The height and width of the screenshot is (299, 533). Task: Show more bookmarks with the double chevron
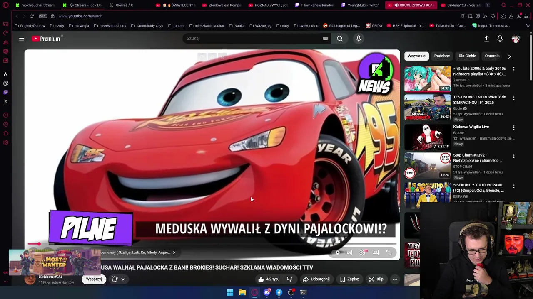click(x=528, y=26)
